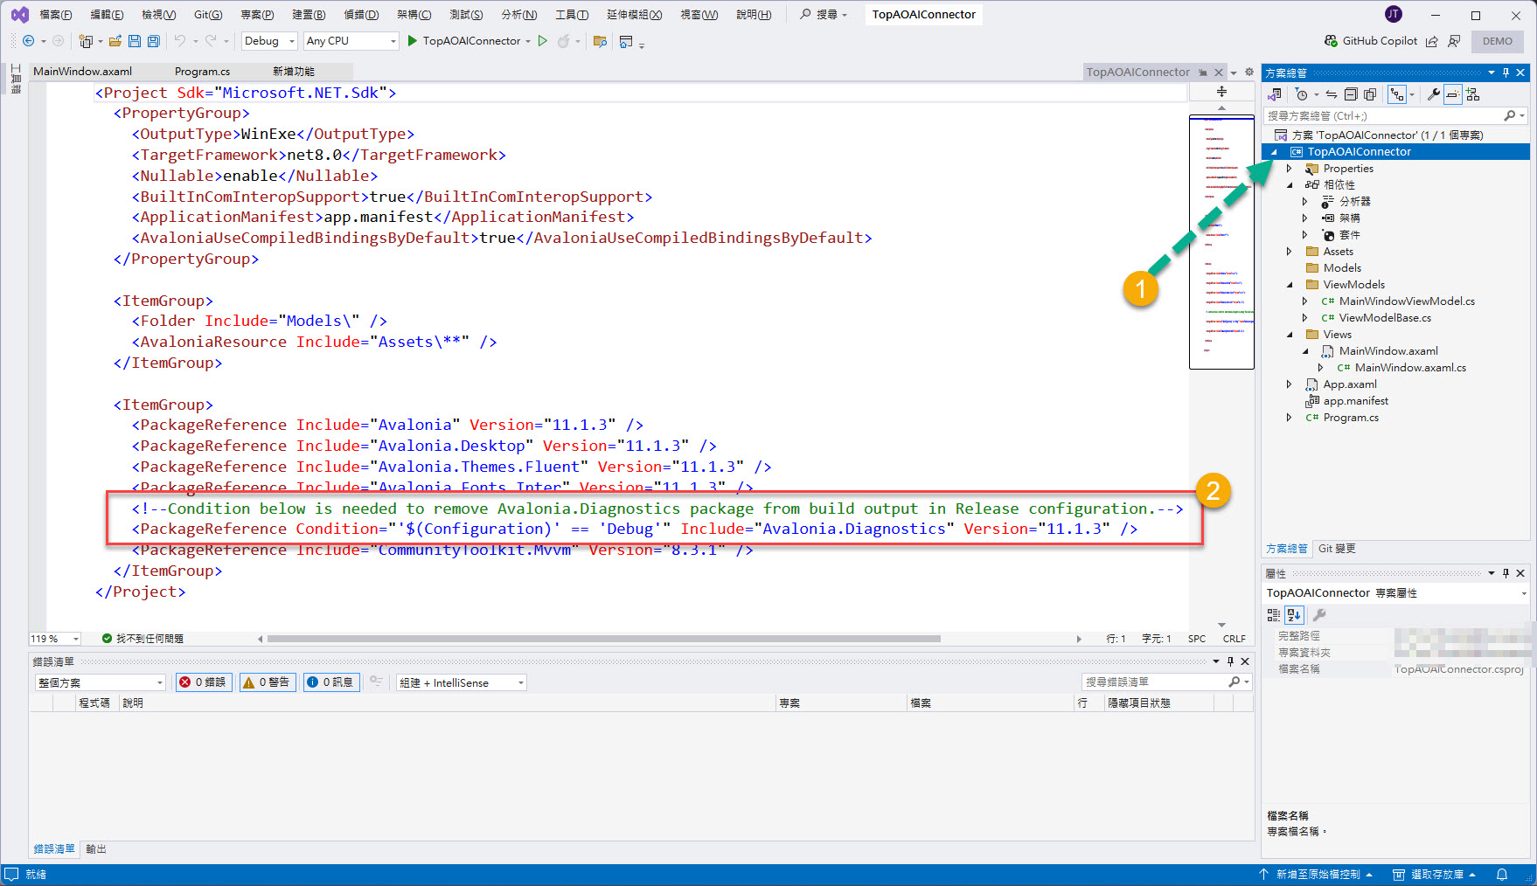Screen dimensions: 1537x886
Task: Click the pending changes filter clock icon
Action: (x=1302, y=94)
